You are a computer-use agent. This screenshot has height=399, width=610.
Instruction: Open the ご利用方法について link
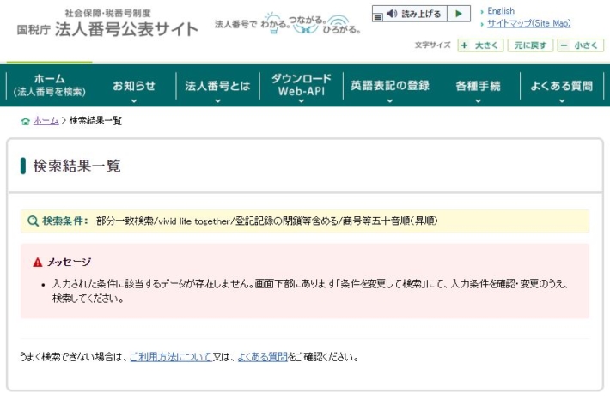(x=170, y=357)
